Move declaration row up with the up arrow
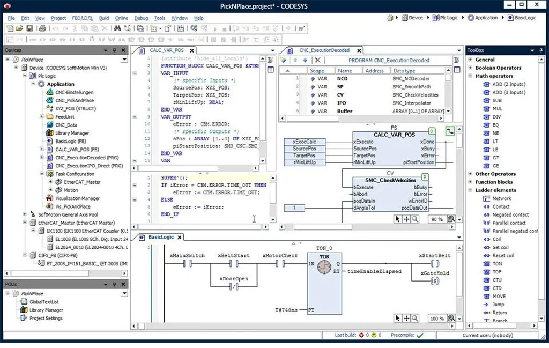Image resolution: width=549 pixels, height=348 pixels. pyautogui.click(x=295, y=60)
